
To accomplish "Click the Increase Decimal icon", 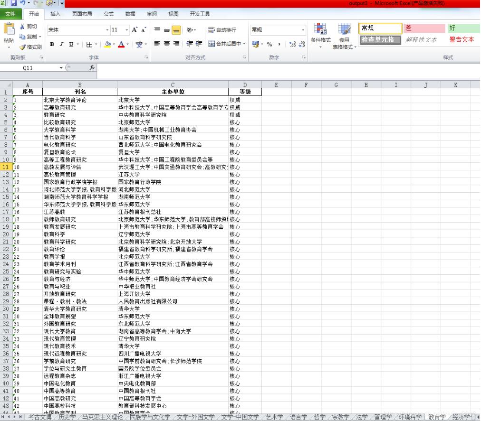I will [292, 44].
